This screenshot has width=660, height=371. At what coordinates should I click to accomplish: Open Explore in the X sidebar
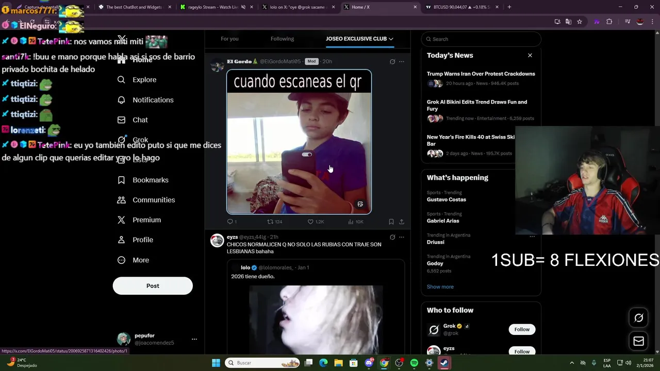137,80
